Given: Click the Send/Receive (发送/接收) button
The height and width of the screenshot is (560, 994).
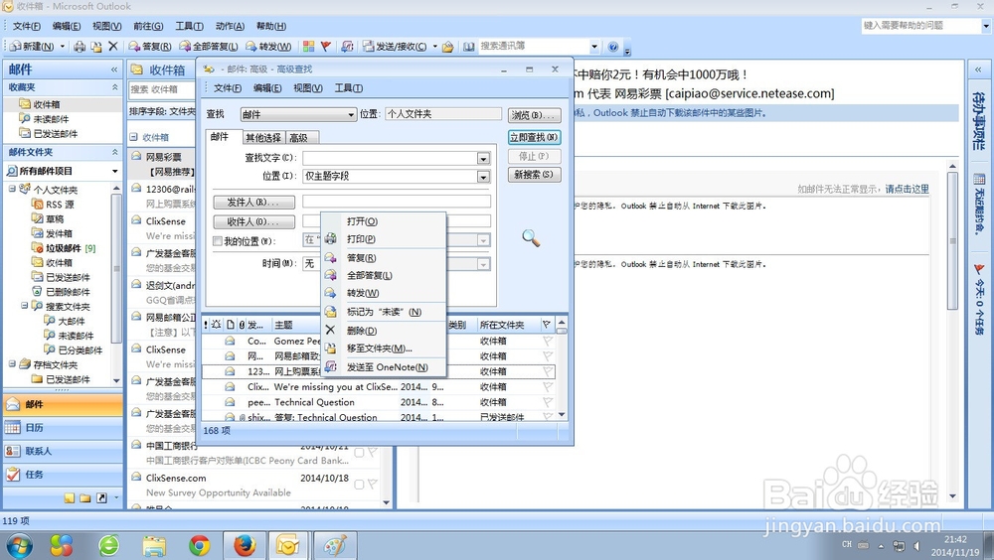Looking at the screenshot, I should pos(395,47).
